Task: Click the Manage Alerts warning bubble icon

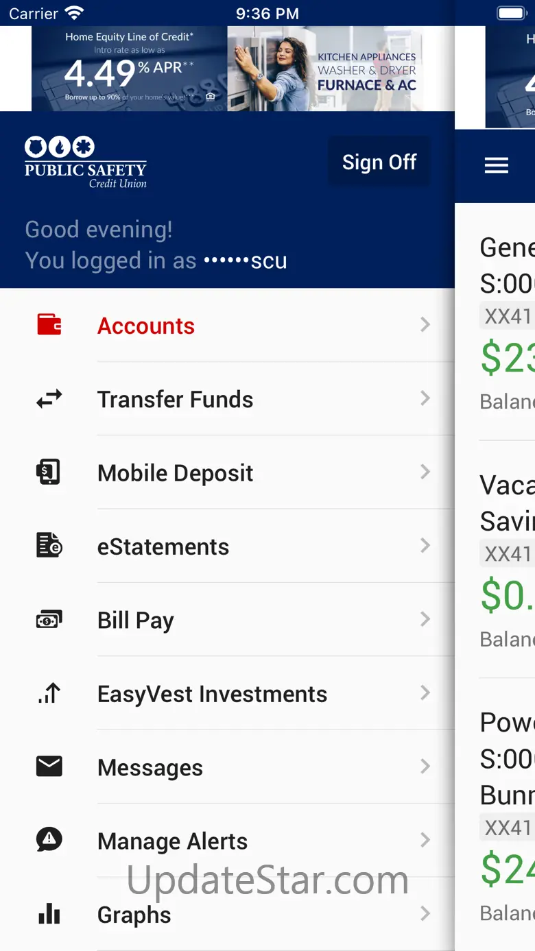Action: coord(49,840)
